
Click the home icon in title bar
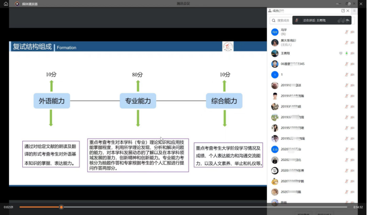6,4
